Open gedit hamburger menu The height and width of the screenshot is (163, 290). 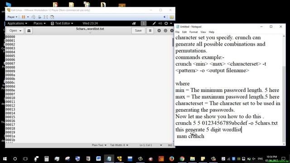150,31
